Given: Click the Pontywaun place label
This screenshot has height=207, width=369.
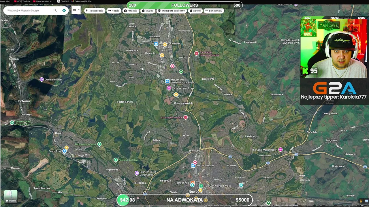Looking at the screenshot, I should pos(24,101).
